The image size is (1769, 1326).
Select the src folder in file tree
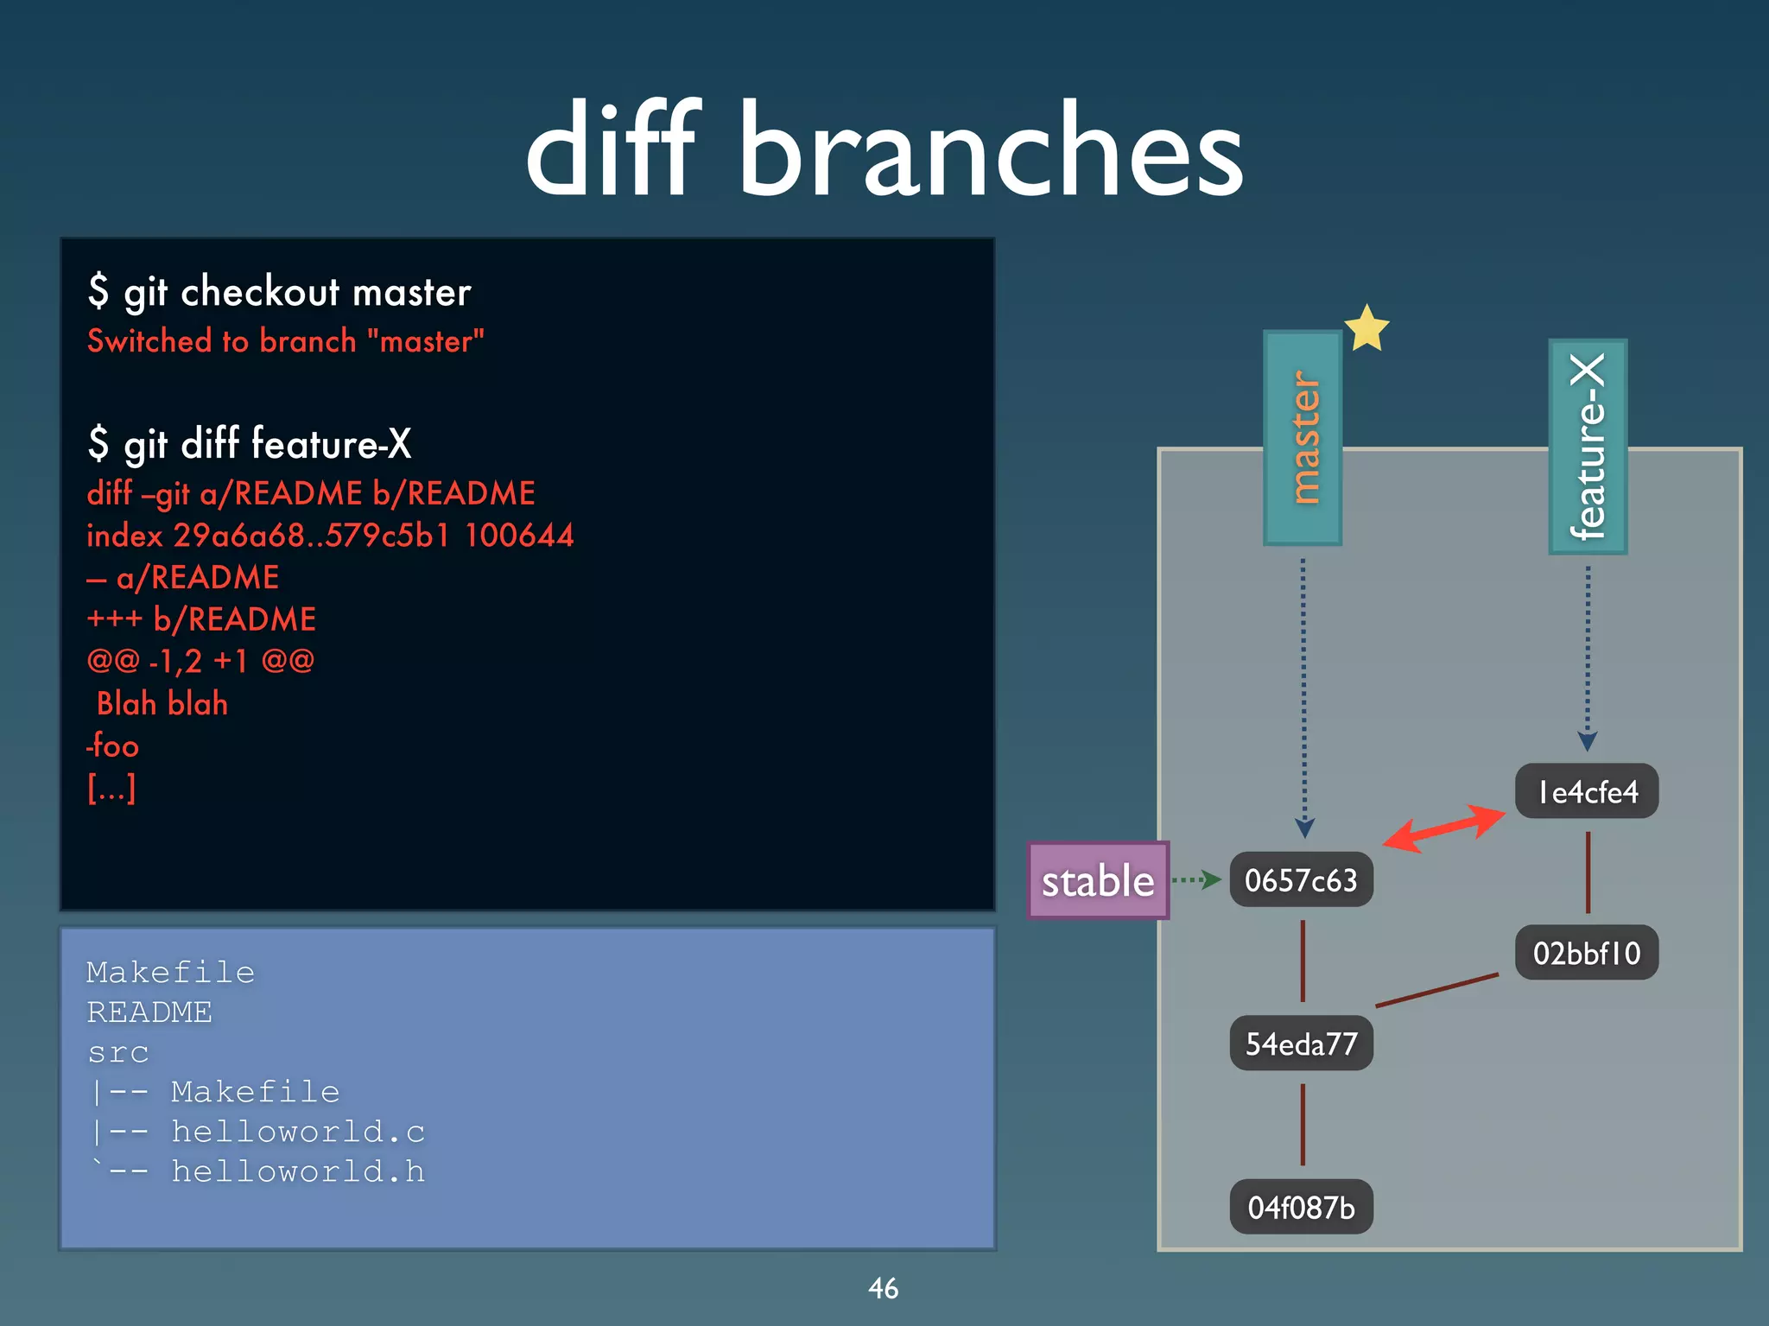click(118, 1052)
